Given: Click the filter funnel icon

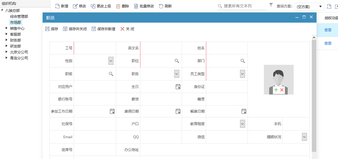Looking at the screenshot, I should click(x=271, y=5).
